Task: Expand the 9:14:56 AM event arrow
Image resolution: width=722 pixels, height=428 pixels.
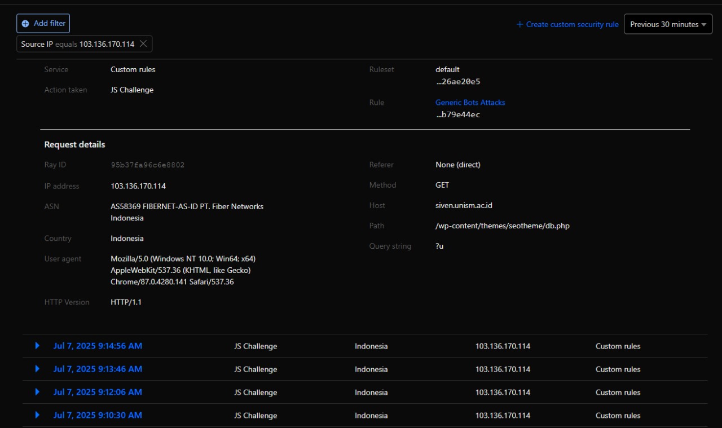Action: coord(37,346)
